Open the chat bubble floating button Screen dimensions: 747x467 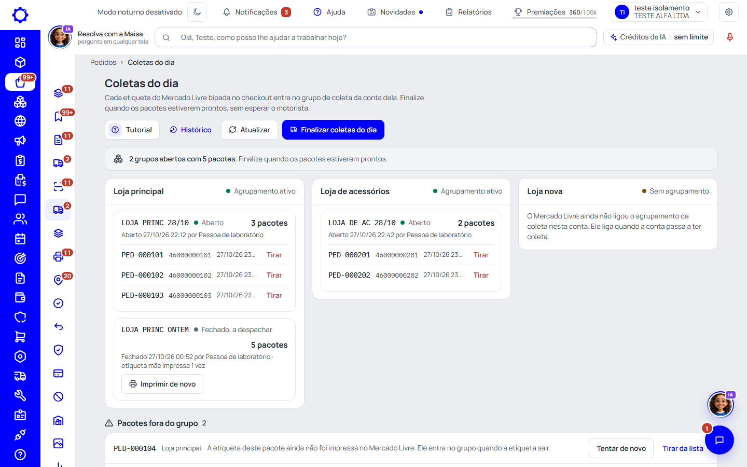pyautogui.click(x=720, y=440)
